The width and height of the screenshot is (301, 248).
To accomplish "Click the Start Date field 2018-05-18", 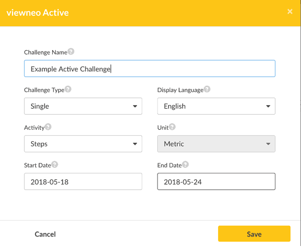I will tap(83, 181).
